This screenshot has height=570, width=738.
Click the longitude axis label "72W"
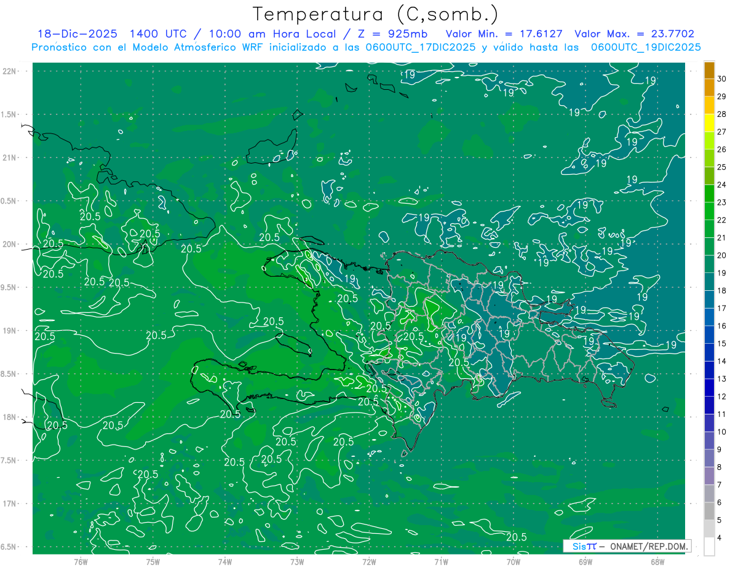click(x=369, y=562)
